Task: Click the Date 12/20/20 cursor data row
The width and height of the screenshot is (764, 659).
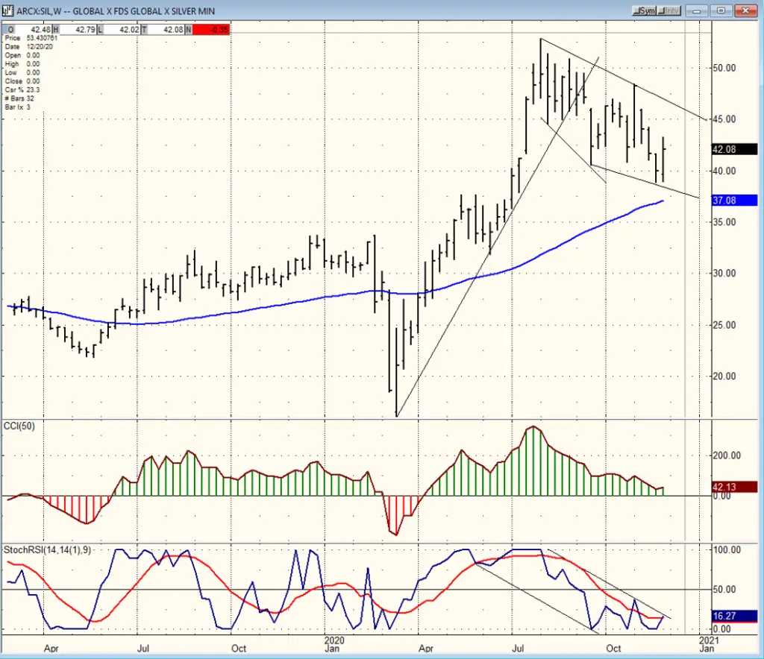Action: pos(29,47)
